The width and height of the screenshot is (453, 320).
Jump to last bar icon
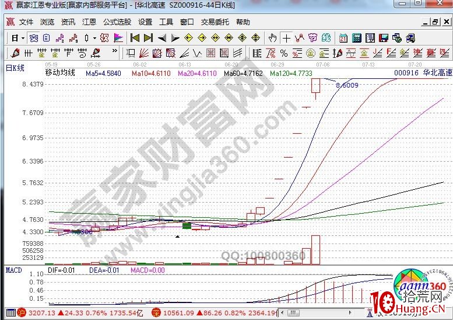click(x=148, y=38)
